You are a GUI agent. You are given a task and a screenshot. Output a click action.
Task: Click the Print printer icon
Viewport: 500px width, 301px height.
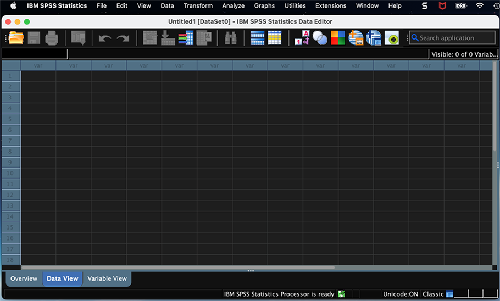(51, 38)
